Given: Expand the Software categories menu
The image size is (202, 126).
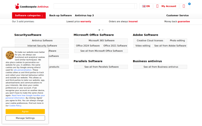Looking at the screenshot, I should pyautogui.click(x=29, y=15).
